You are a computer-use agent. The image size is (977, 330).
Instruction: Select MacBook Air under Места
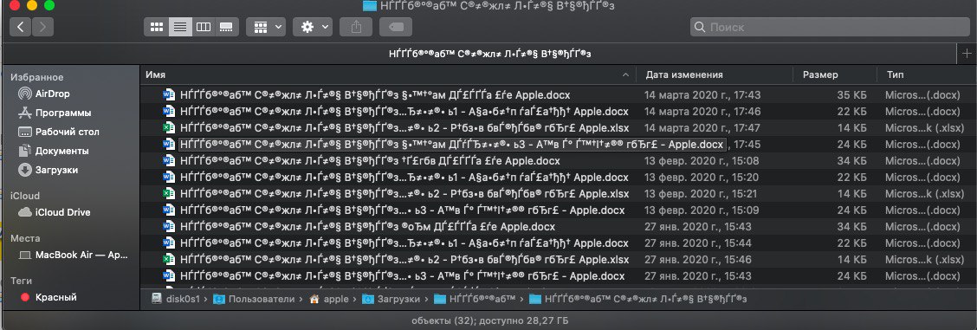(x=74, y=255)
